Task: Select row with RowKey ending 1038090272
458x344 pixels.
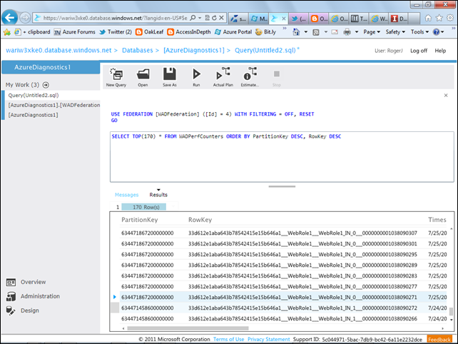Action: click(x=283, y=308)
